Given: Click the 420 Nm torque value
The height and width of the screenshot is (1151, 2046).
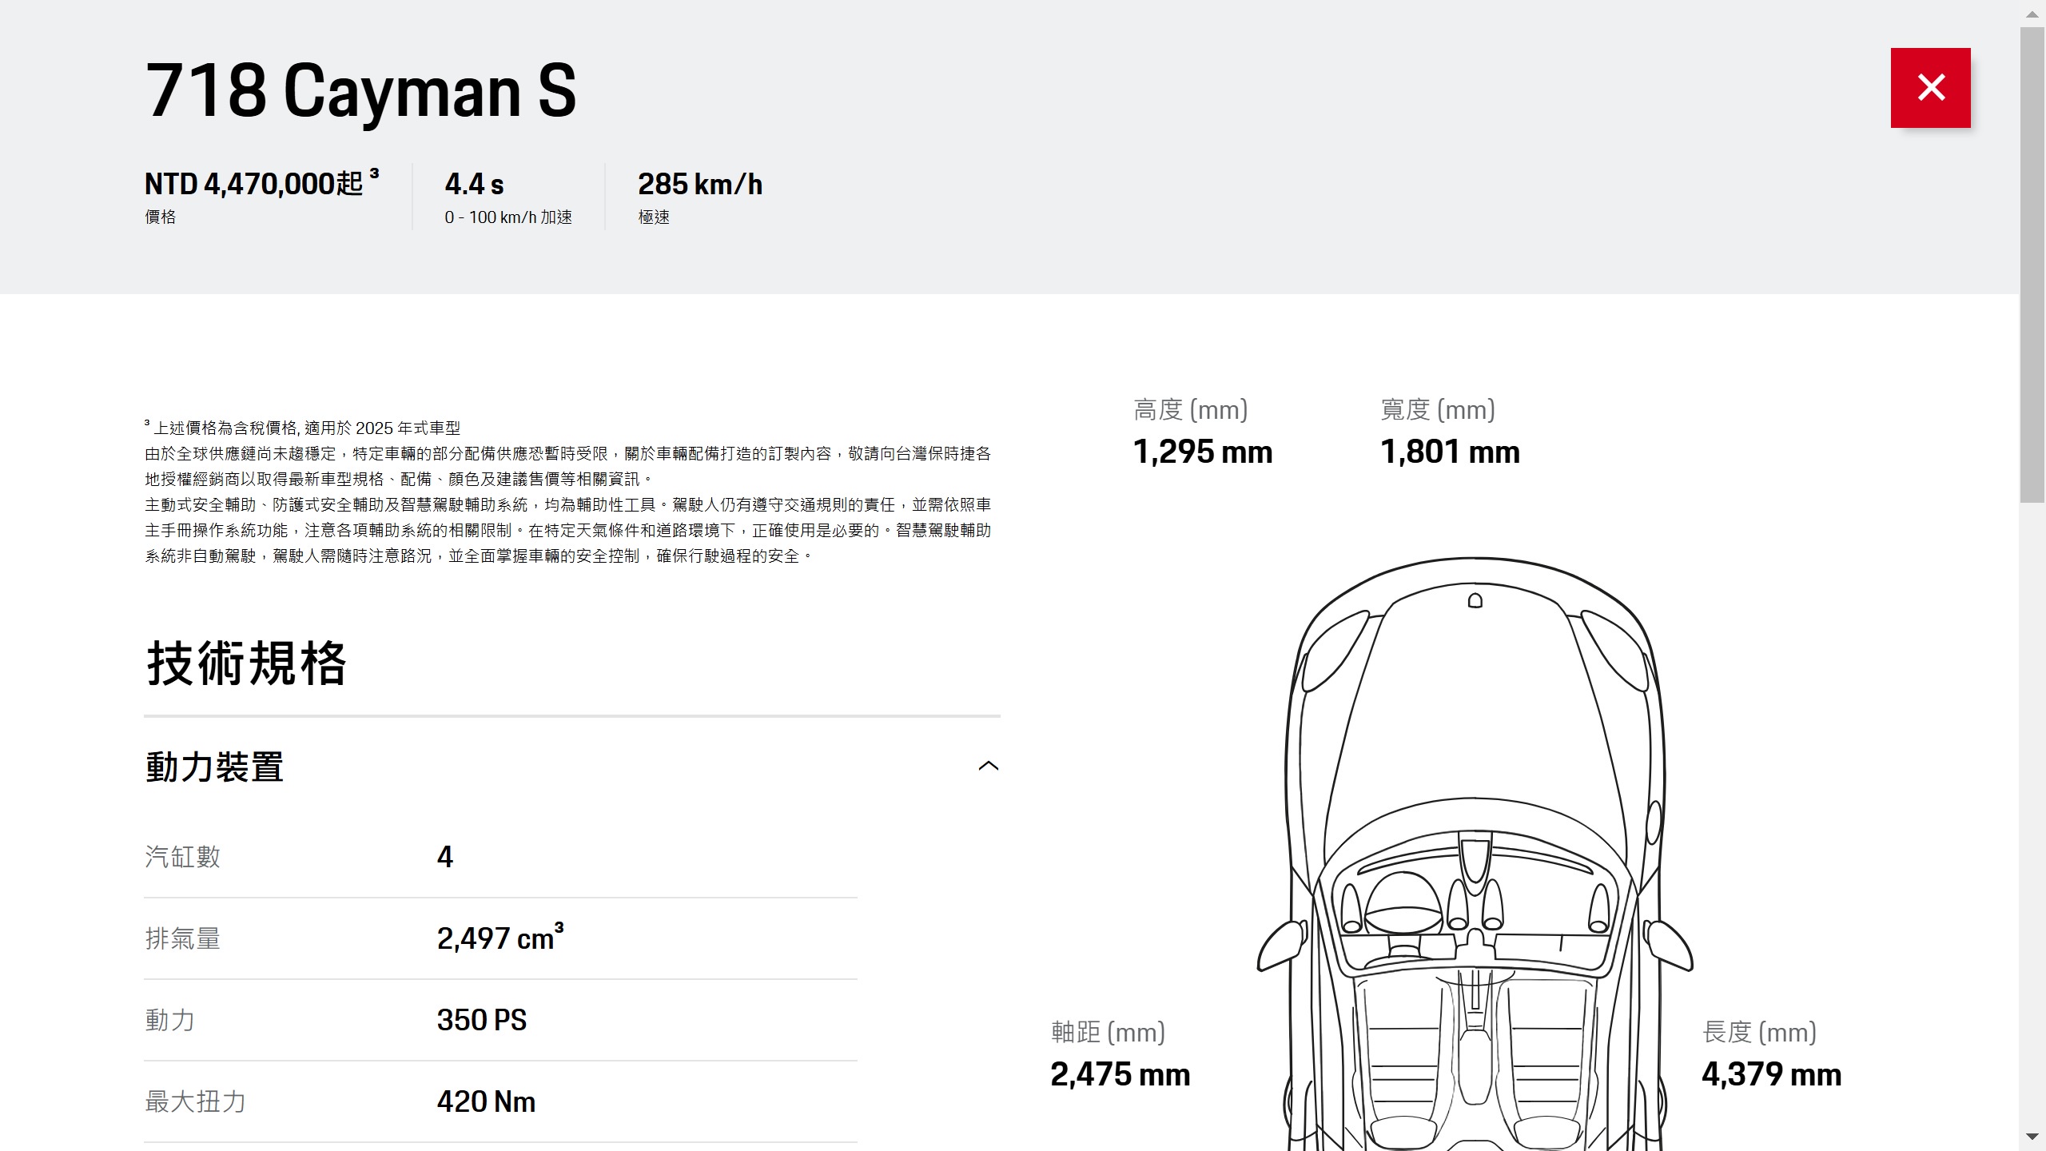Looking at the screenshot, I should 486,1101.
